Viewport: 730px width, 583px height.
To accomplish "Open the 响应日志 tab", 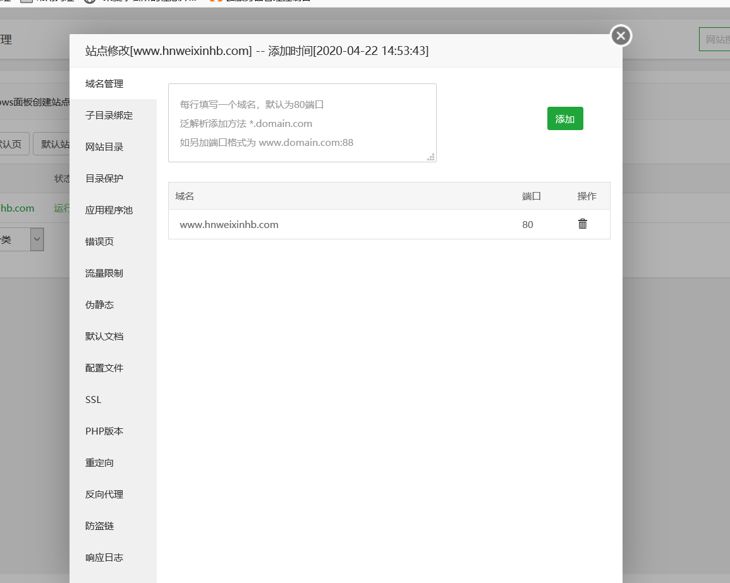I will point(113,557).
